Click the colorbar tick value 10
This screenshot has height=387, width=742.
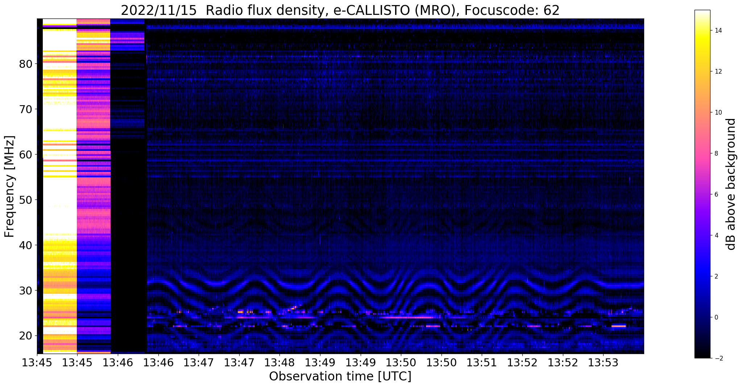click(x=718, y=112)
